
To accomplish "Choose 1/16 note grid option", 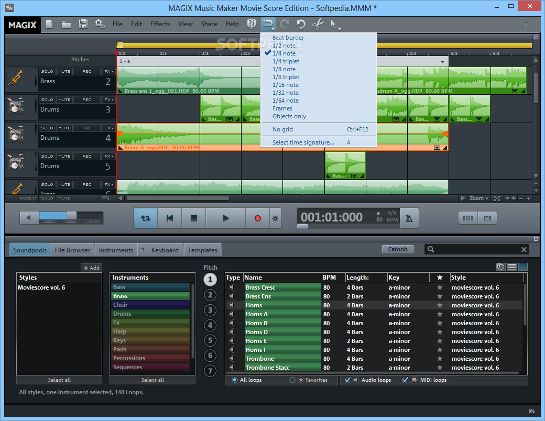I will [286, 85].
